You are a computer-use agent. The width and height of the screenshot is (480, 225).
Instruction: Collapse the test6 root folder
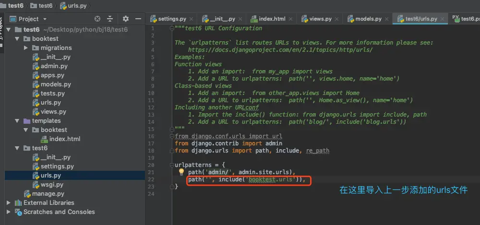coord(9,30)
